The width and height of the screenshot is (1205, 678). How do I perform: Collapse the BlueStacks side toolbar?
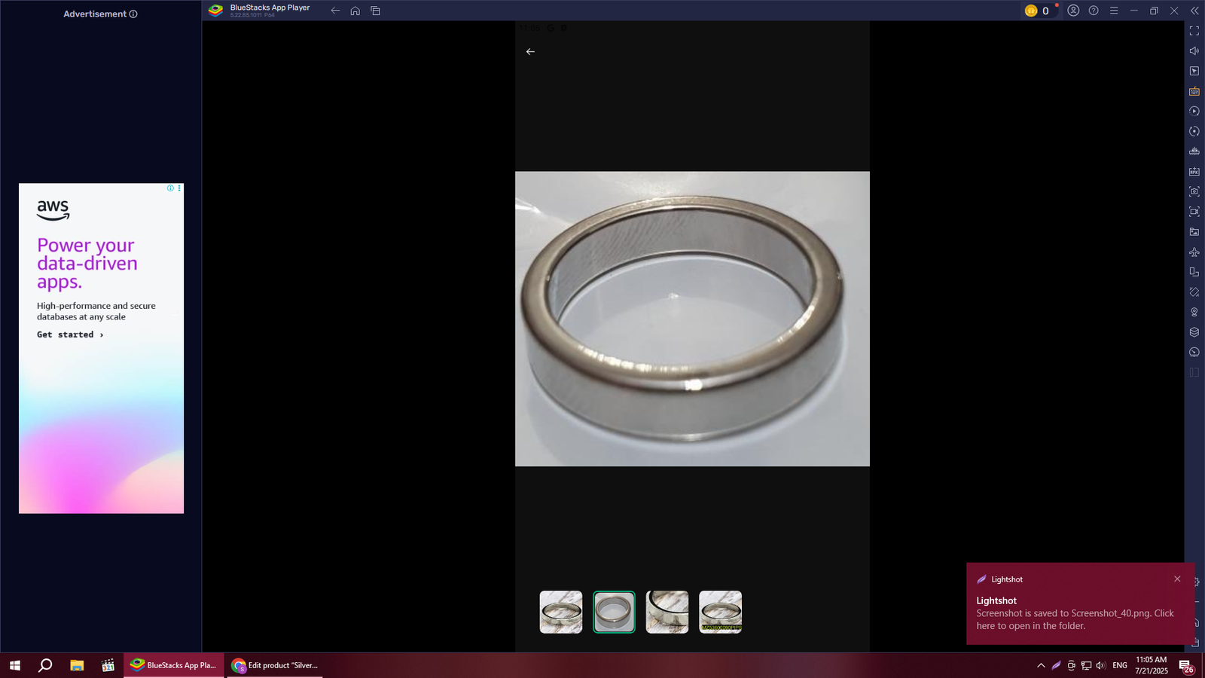(x=1194, y=11)
